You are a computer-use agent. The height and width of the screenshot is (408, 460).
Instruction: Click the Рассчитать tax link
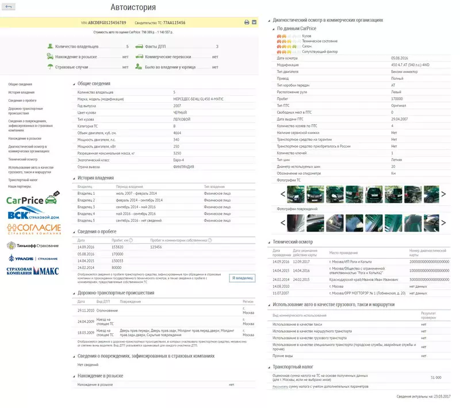280,387
